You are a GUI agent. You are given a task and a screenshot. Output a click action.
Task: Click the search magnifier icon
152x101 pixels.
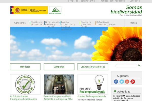point(139,65)
